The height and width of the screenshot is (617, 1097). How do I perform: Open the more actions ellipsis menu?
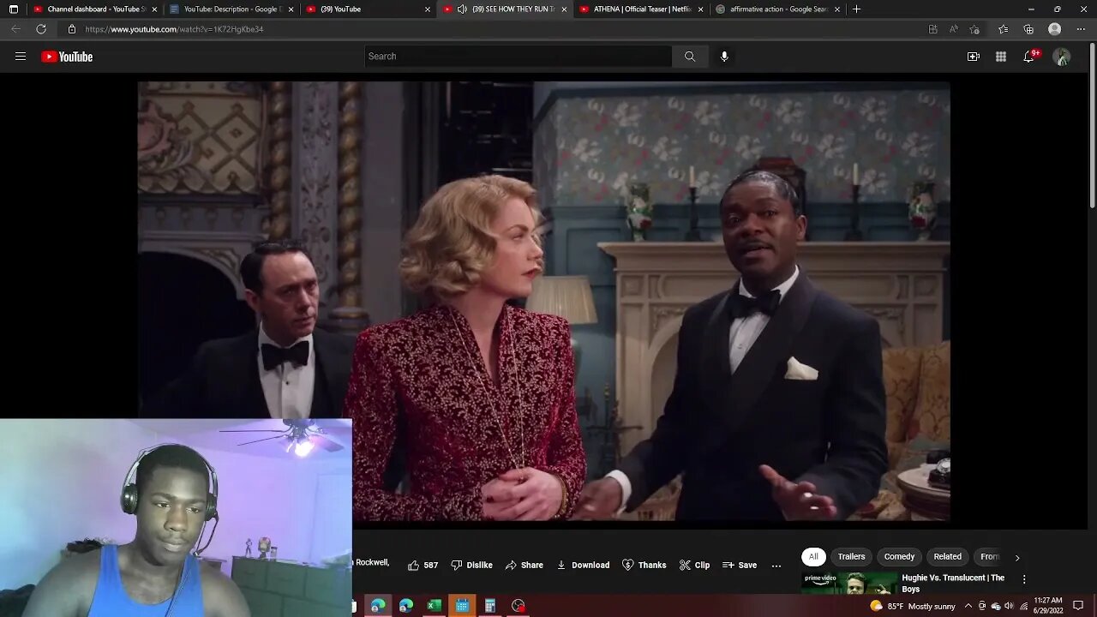coord(776,565)
